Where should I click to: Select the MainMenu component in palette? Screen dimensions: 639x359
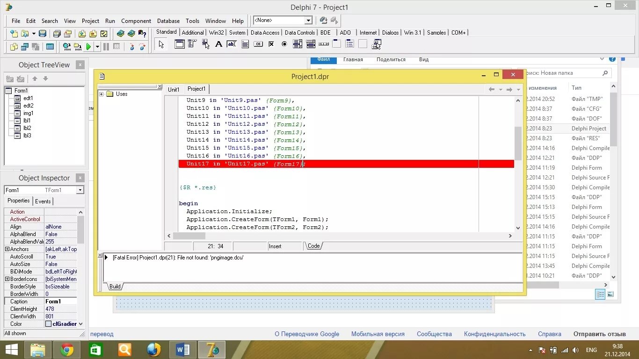(192, 44)
